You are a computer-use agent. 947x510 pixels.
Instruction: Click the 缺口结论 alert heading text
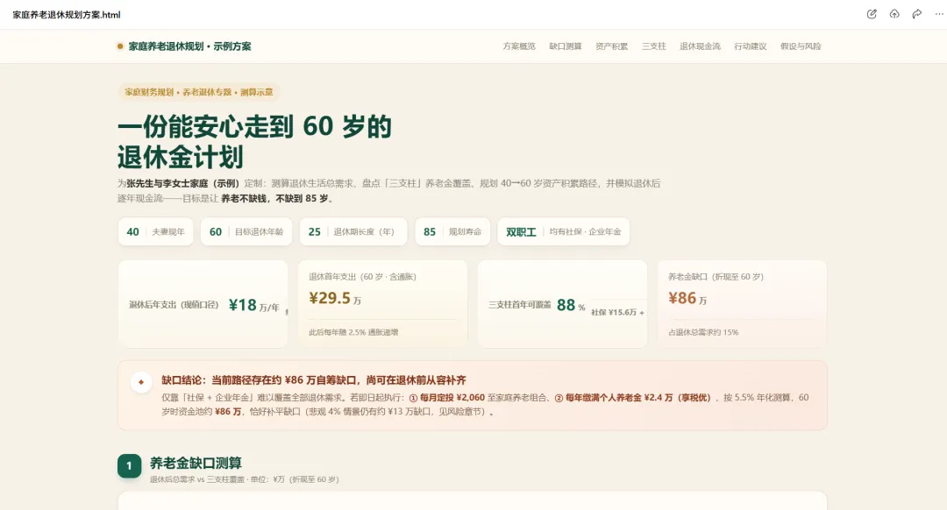313,380
